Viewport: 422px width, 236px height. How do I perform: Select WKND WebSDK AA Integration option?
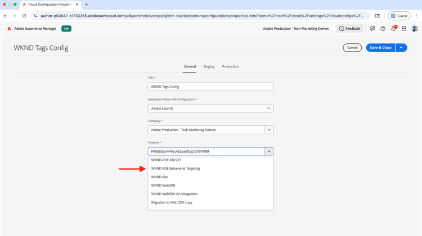click(210, 194)
